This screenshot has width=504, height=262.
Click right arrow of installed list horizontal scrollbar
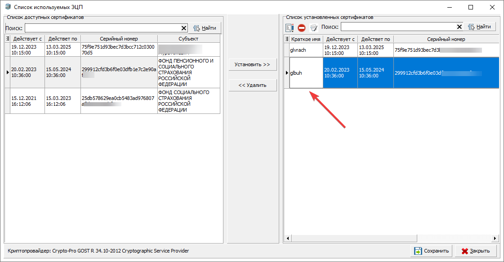click(x=495, y=238)
